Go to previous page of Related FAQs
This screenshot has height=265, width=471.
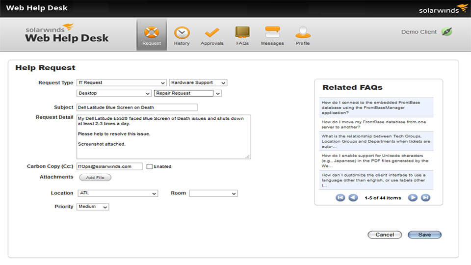click(x=353, y=198)
